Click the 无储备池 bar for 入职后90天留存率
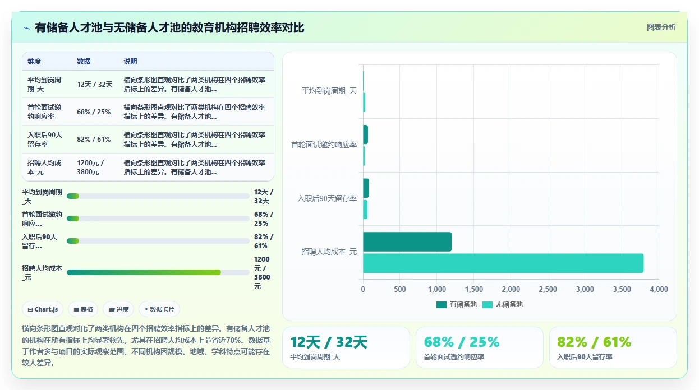The width and height of the screenshot is (699, 390). tap(365, 210)
